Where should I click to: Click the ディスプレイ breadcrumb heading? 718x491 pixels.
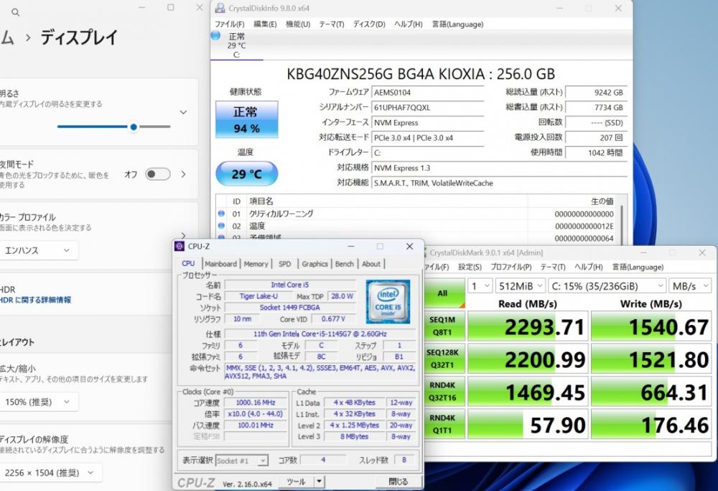pyautogui.click(x=79, y=37)
